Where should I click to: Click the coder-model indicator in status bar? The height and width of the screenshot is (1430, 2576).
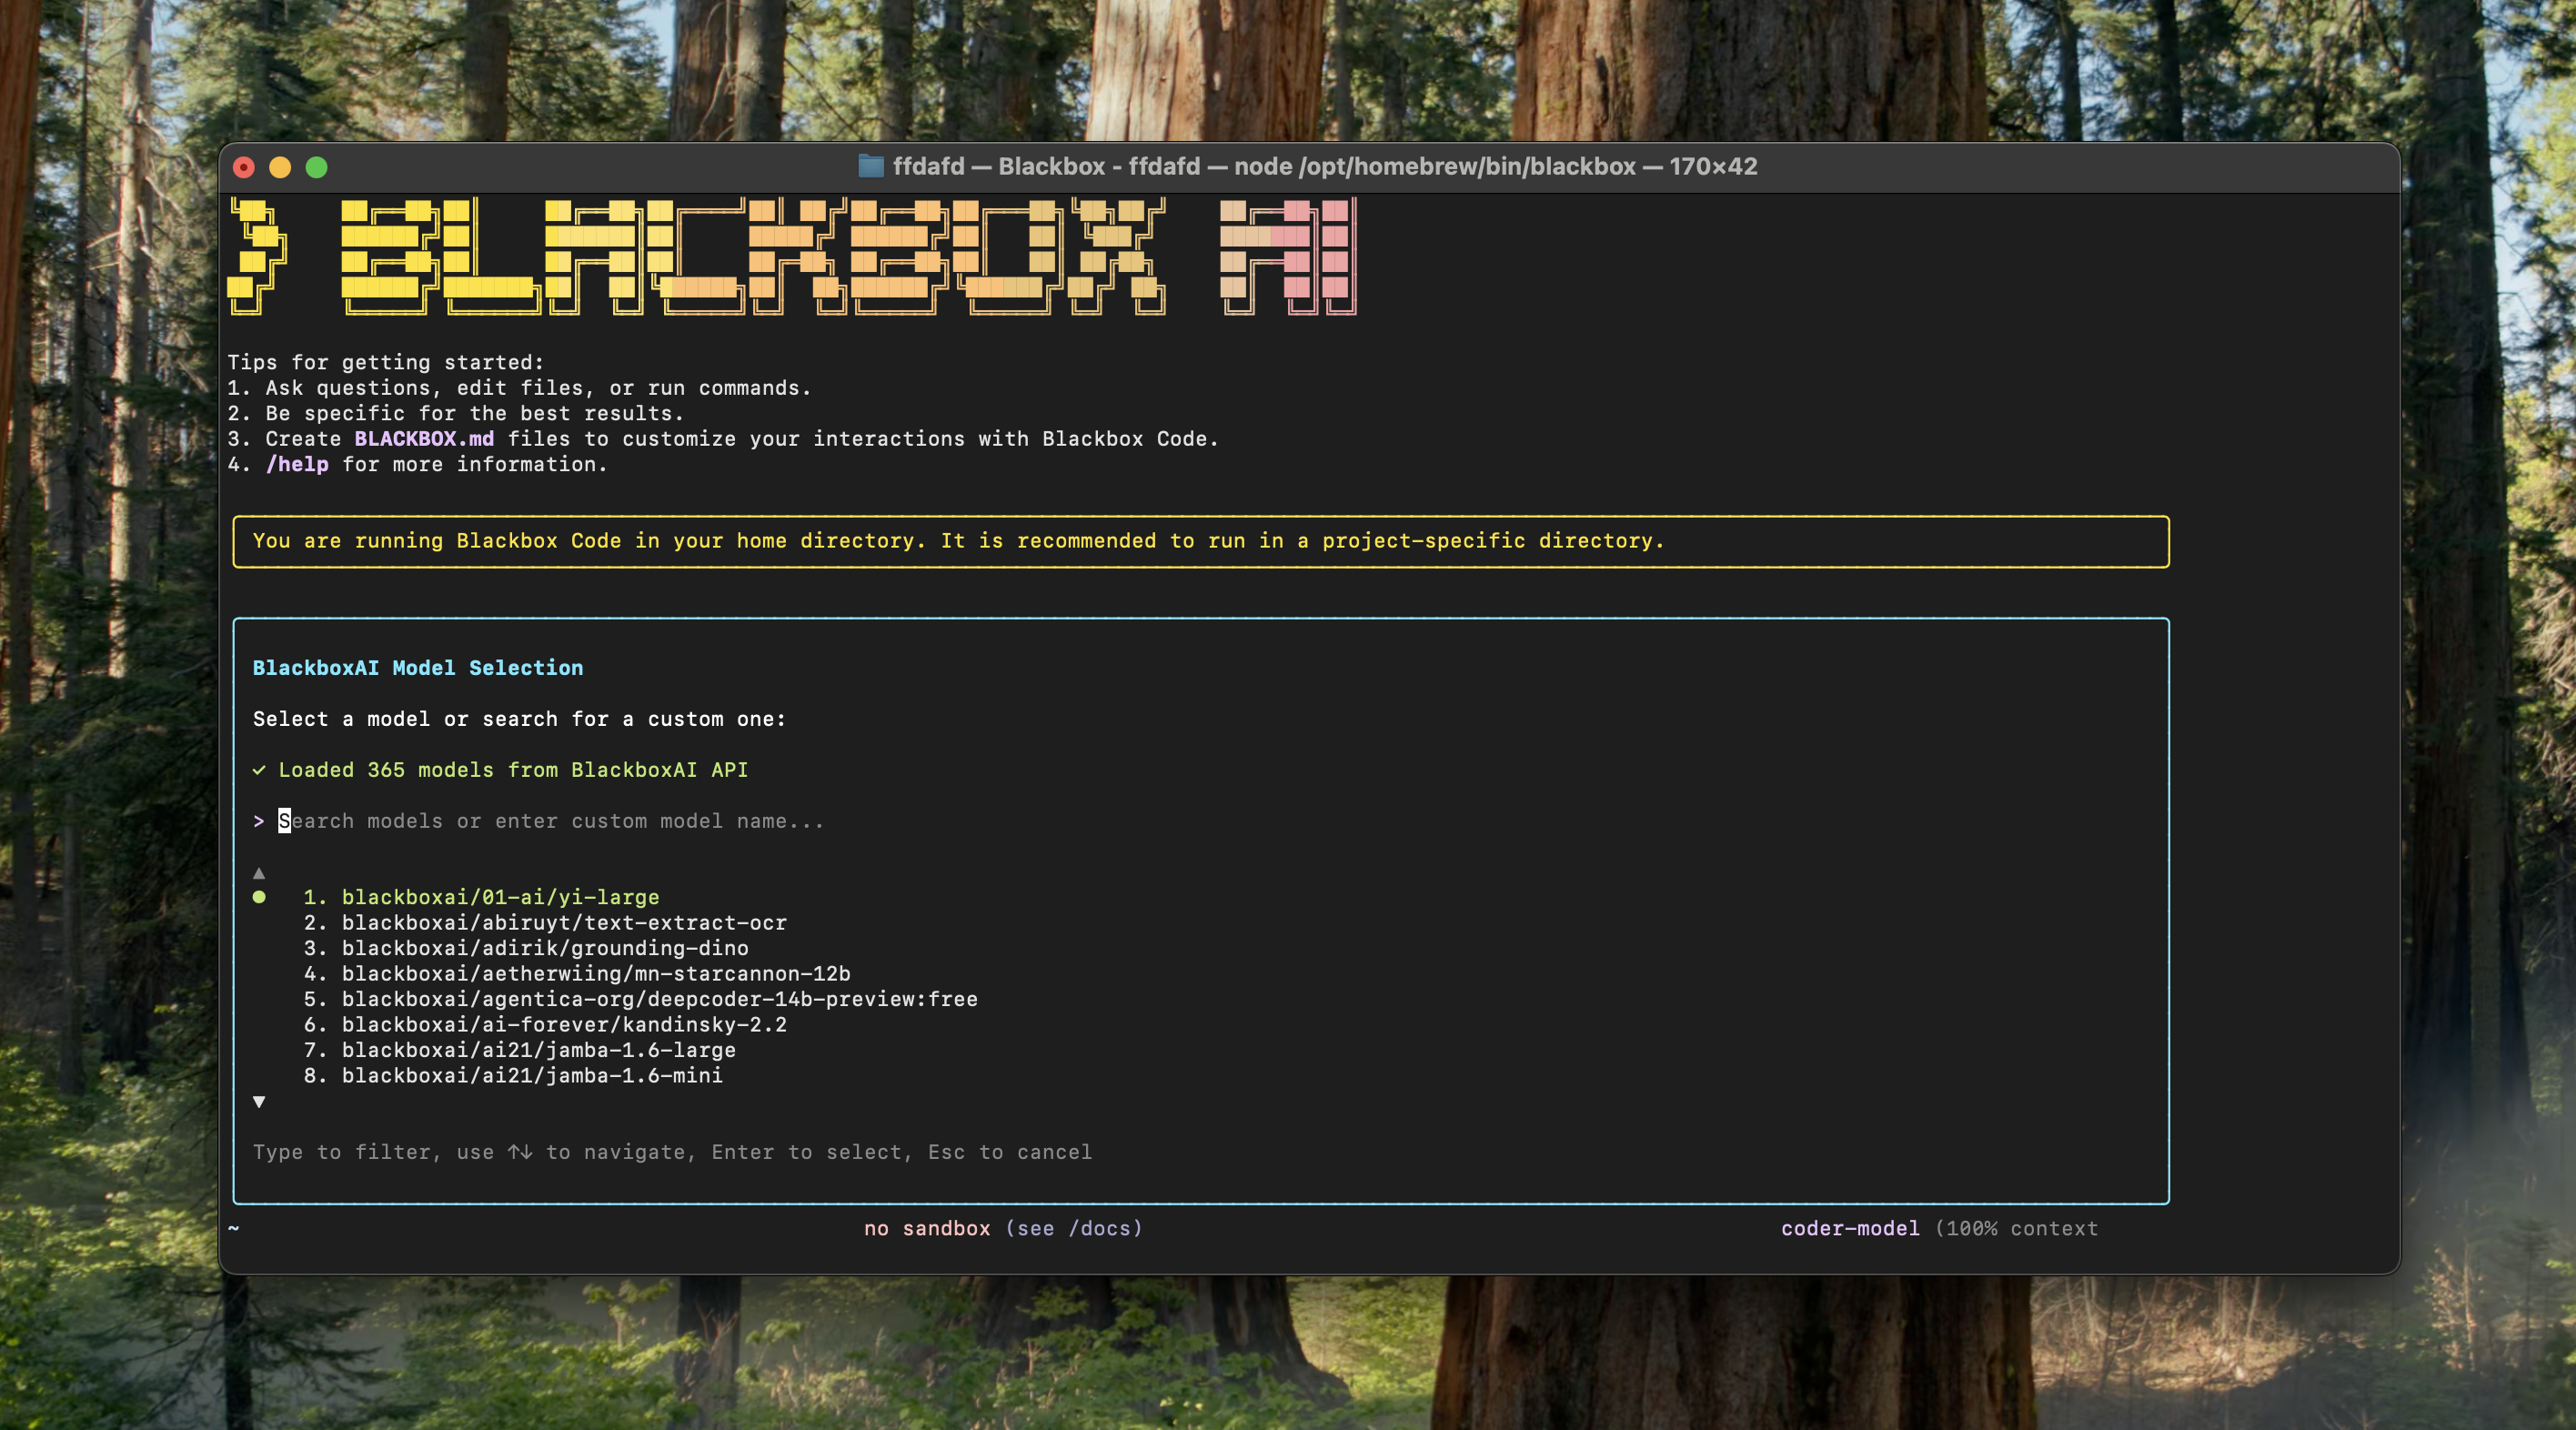(1849, 1228)
